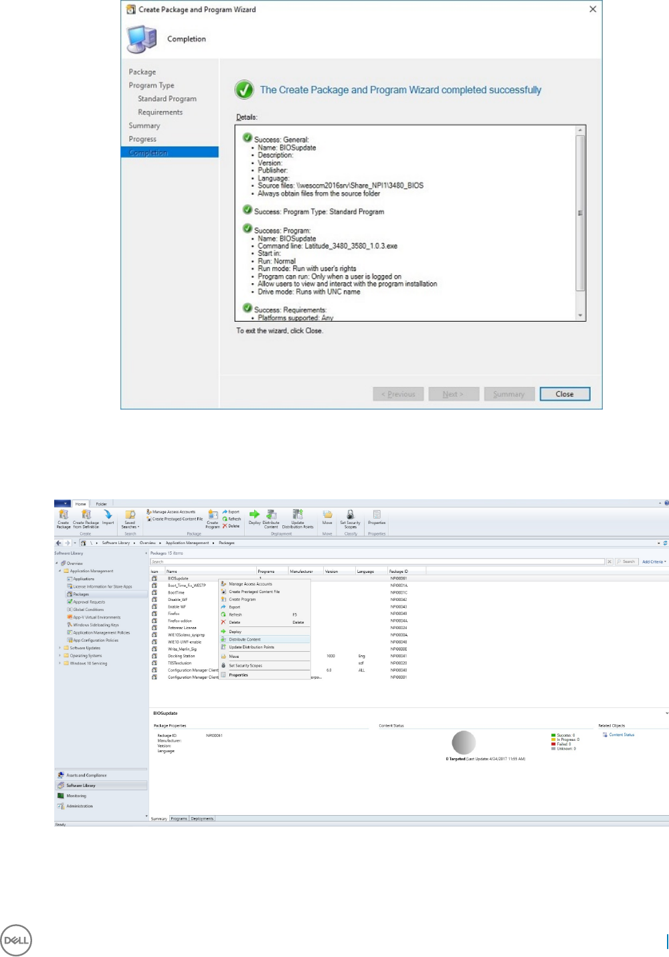The image size is (669, 957).
Task: Select Windows Sideloading Keys tree item
Action: pyautogui.click(x=96, y=625)
